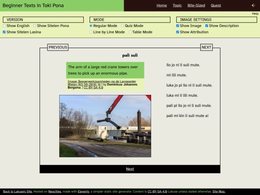Click line 'ilo jo ni li suli mute.'

pos(183,65)
